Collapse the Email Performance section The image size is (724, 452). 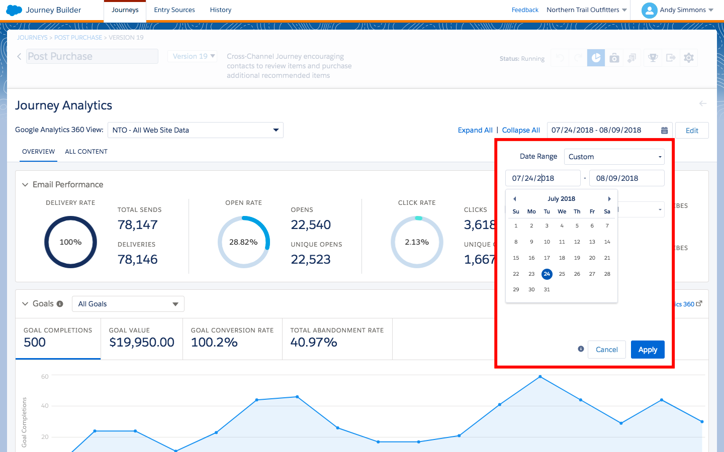pos(25,185)
